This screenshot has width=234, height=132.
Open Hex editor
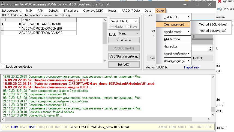click(173, 46)
